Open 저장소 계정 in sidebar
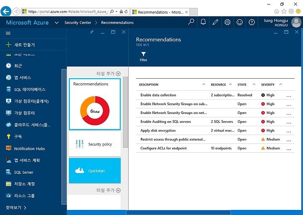 (20, 184)
